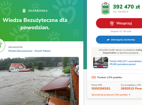
Task: Click the orange 1,5% tax icon
Action: point(94,77)
